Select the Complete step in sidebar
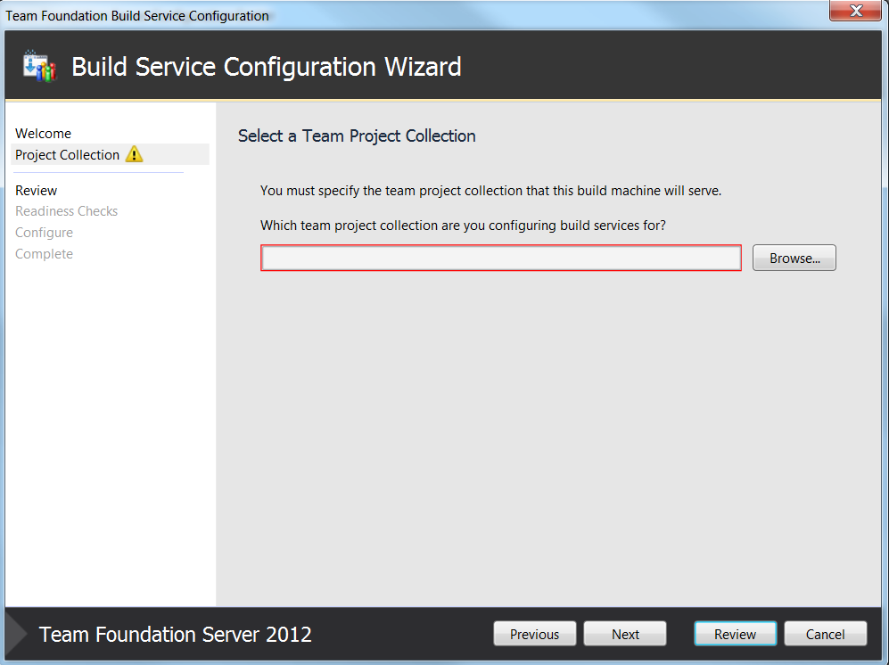 tap(45, 254)
